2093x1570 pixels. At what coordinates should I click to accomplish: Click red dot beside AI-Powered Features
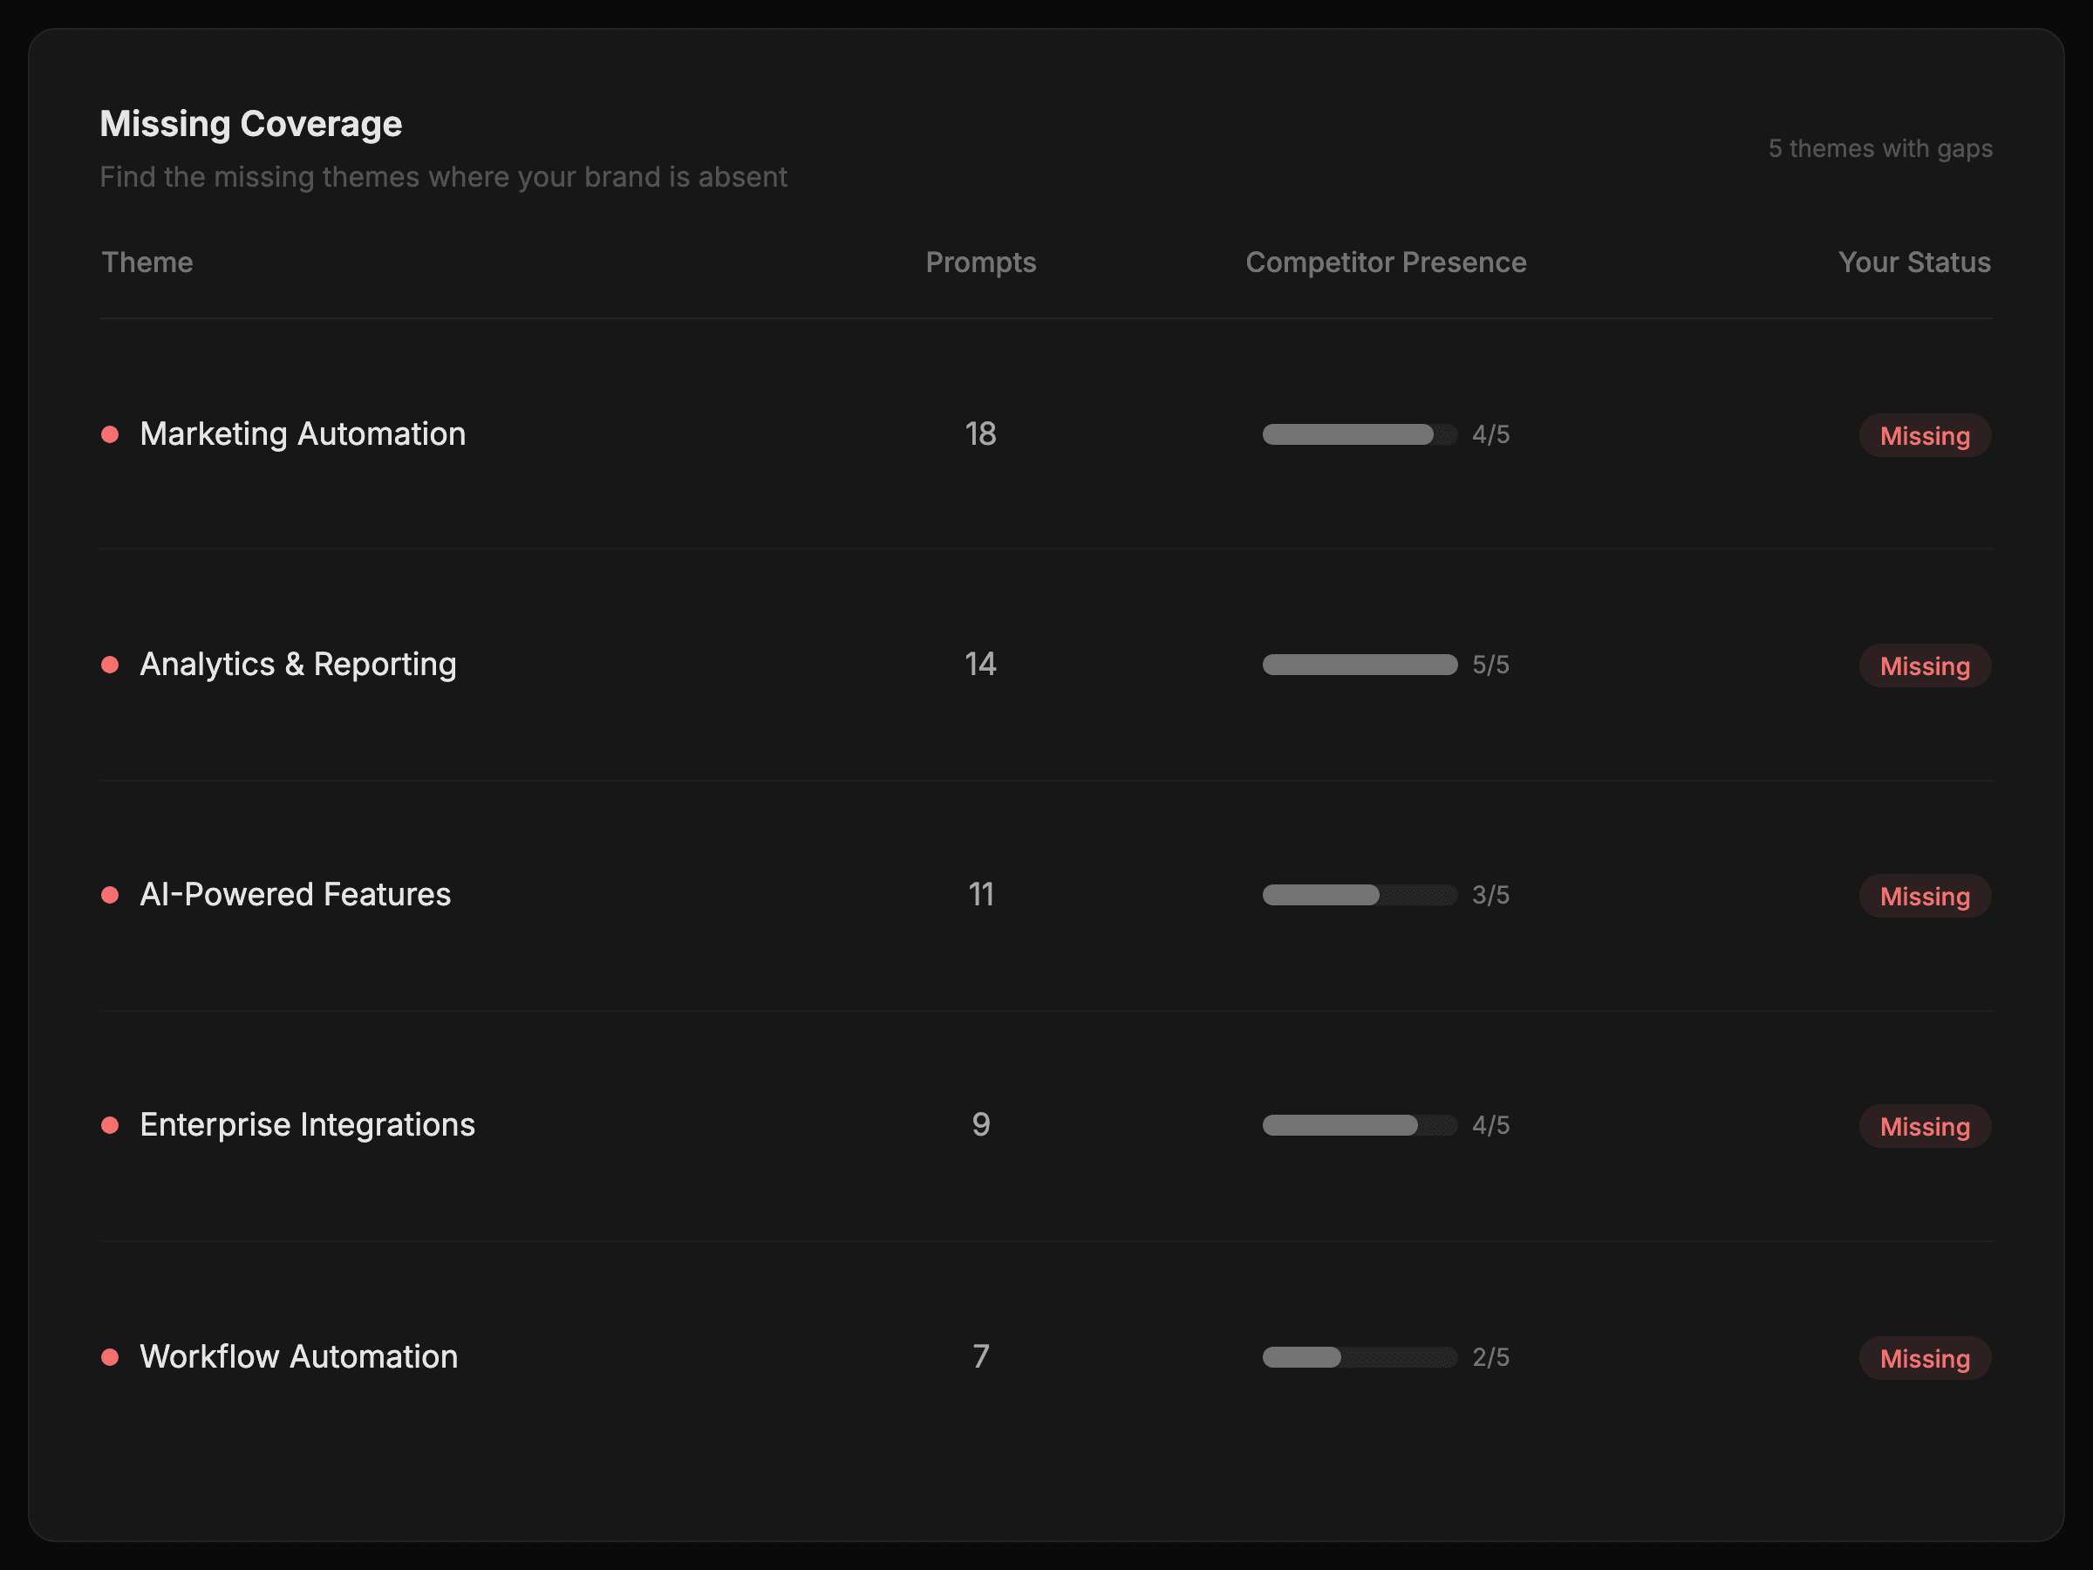click(110, 894)
